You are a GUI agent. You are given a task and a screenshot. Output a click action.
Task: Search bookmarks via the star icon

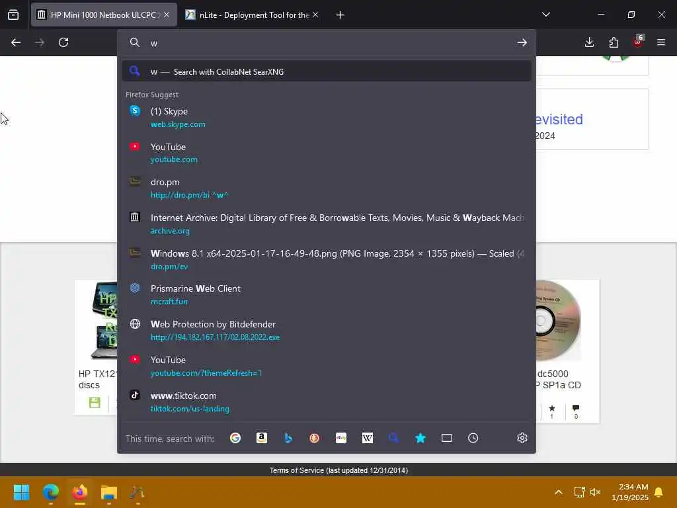pos(420,438)
